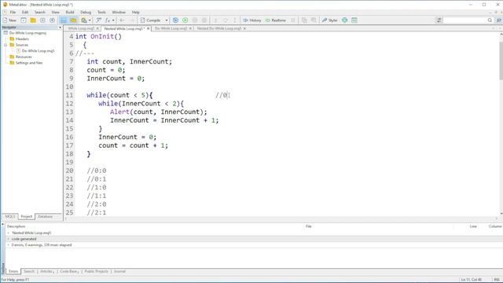Click the Description column header
503x283 pixels.
tap(16, 226)
